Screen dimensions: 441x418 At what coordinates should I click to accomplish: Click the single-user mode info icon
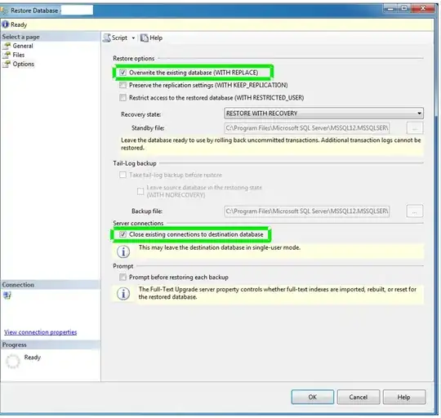point(123,251)
